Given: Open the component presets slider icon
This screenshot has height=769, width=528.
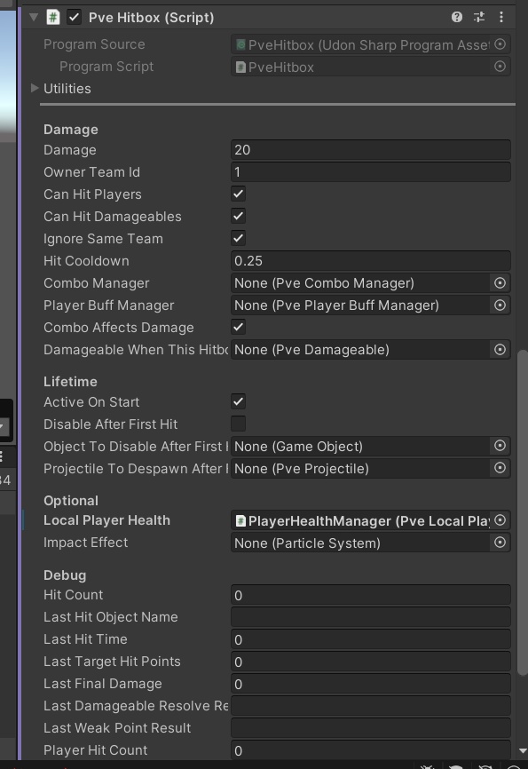Looking at the screenshot, I should coord(479,17).
